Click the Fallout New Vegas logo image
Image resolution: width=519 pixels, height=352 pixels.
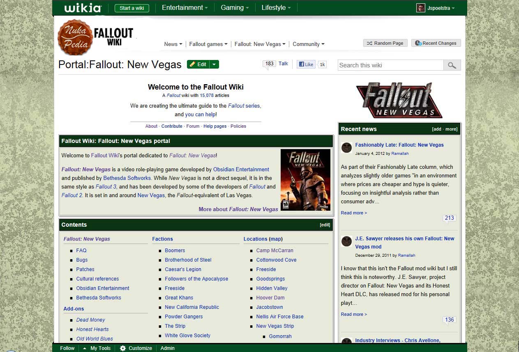click(399, 100)
